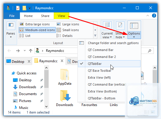The width and height of the screenshot is (161, 119).
Task: Close the Desktop tab
Action: tap(29, 61)
